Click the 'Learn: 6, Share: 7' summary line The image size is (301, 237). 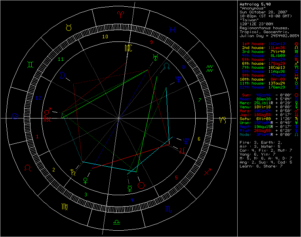click(x=261, y=166)
